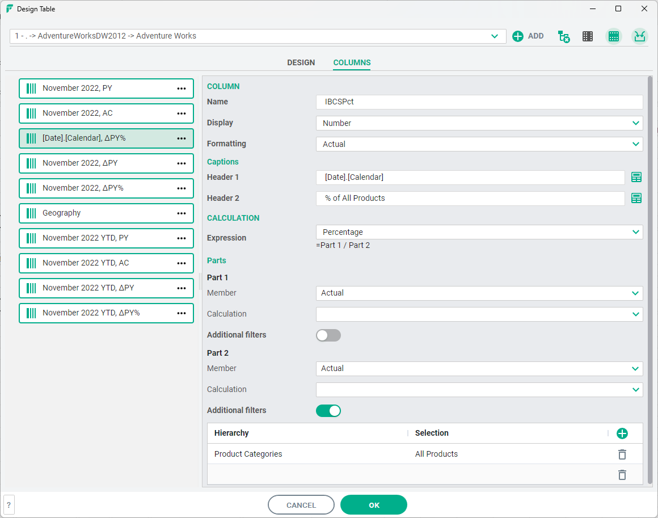The height and width of the screenshot is (518, 658).
Task: Click the help question mark button
Action: click(9, 505)
